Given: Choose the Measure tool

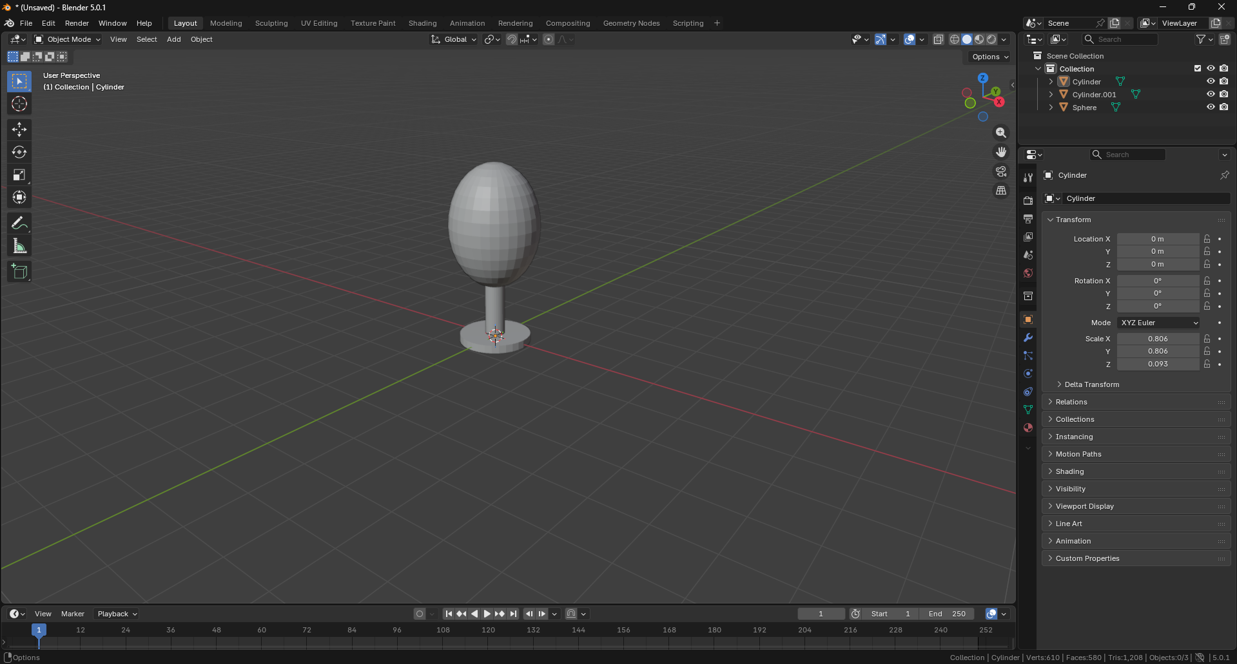Looking at the screenshot, I should [x=19, y=246].
